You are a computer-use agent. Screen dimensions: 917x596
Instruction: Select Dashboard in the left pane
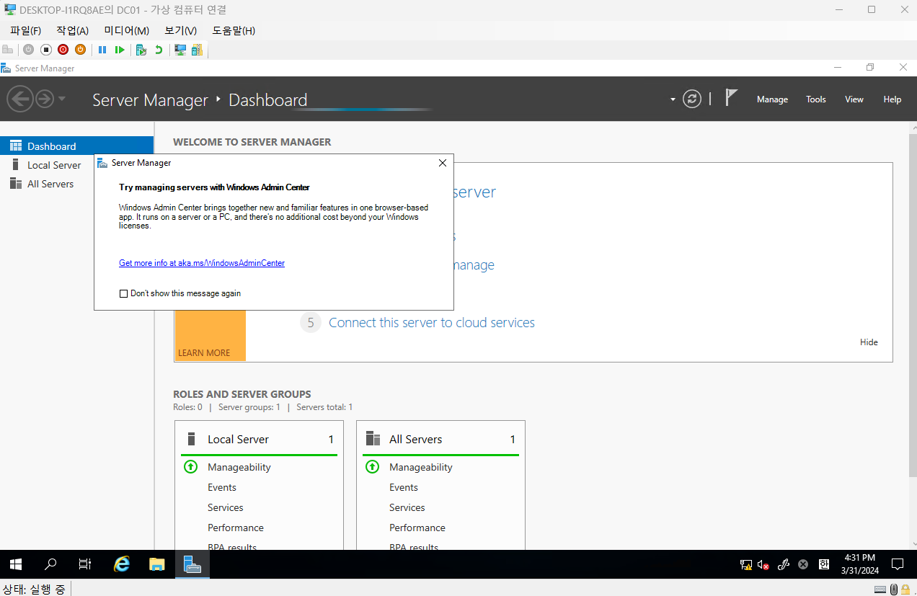(76, 146)
